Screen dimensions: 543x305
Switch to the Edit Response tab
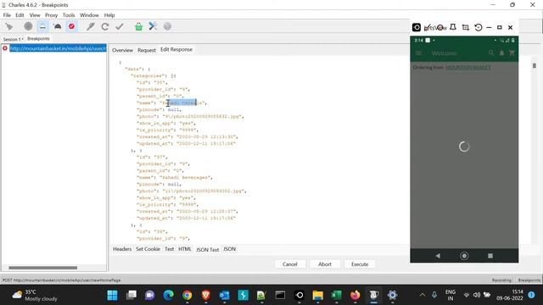tap(176, 49)
